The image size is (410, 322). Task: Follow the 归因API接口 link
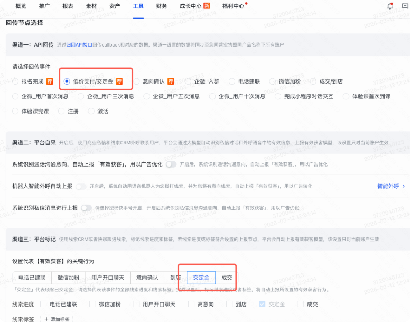pos(79,45)
